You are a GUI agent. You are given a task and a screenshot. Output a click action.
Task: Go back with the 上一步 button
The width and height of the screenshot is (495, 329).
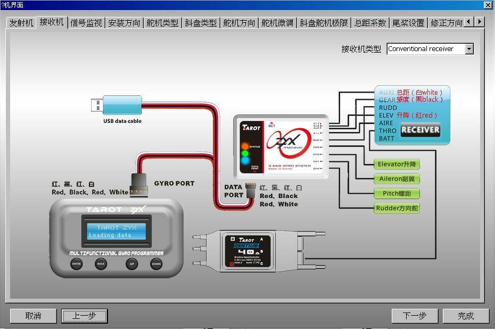pyautogui.click(x=84, y=316)
